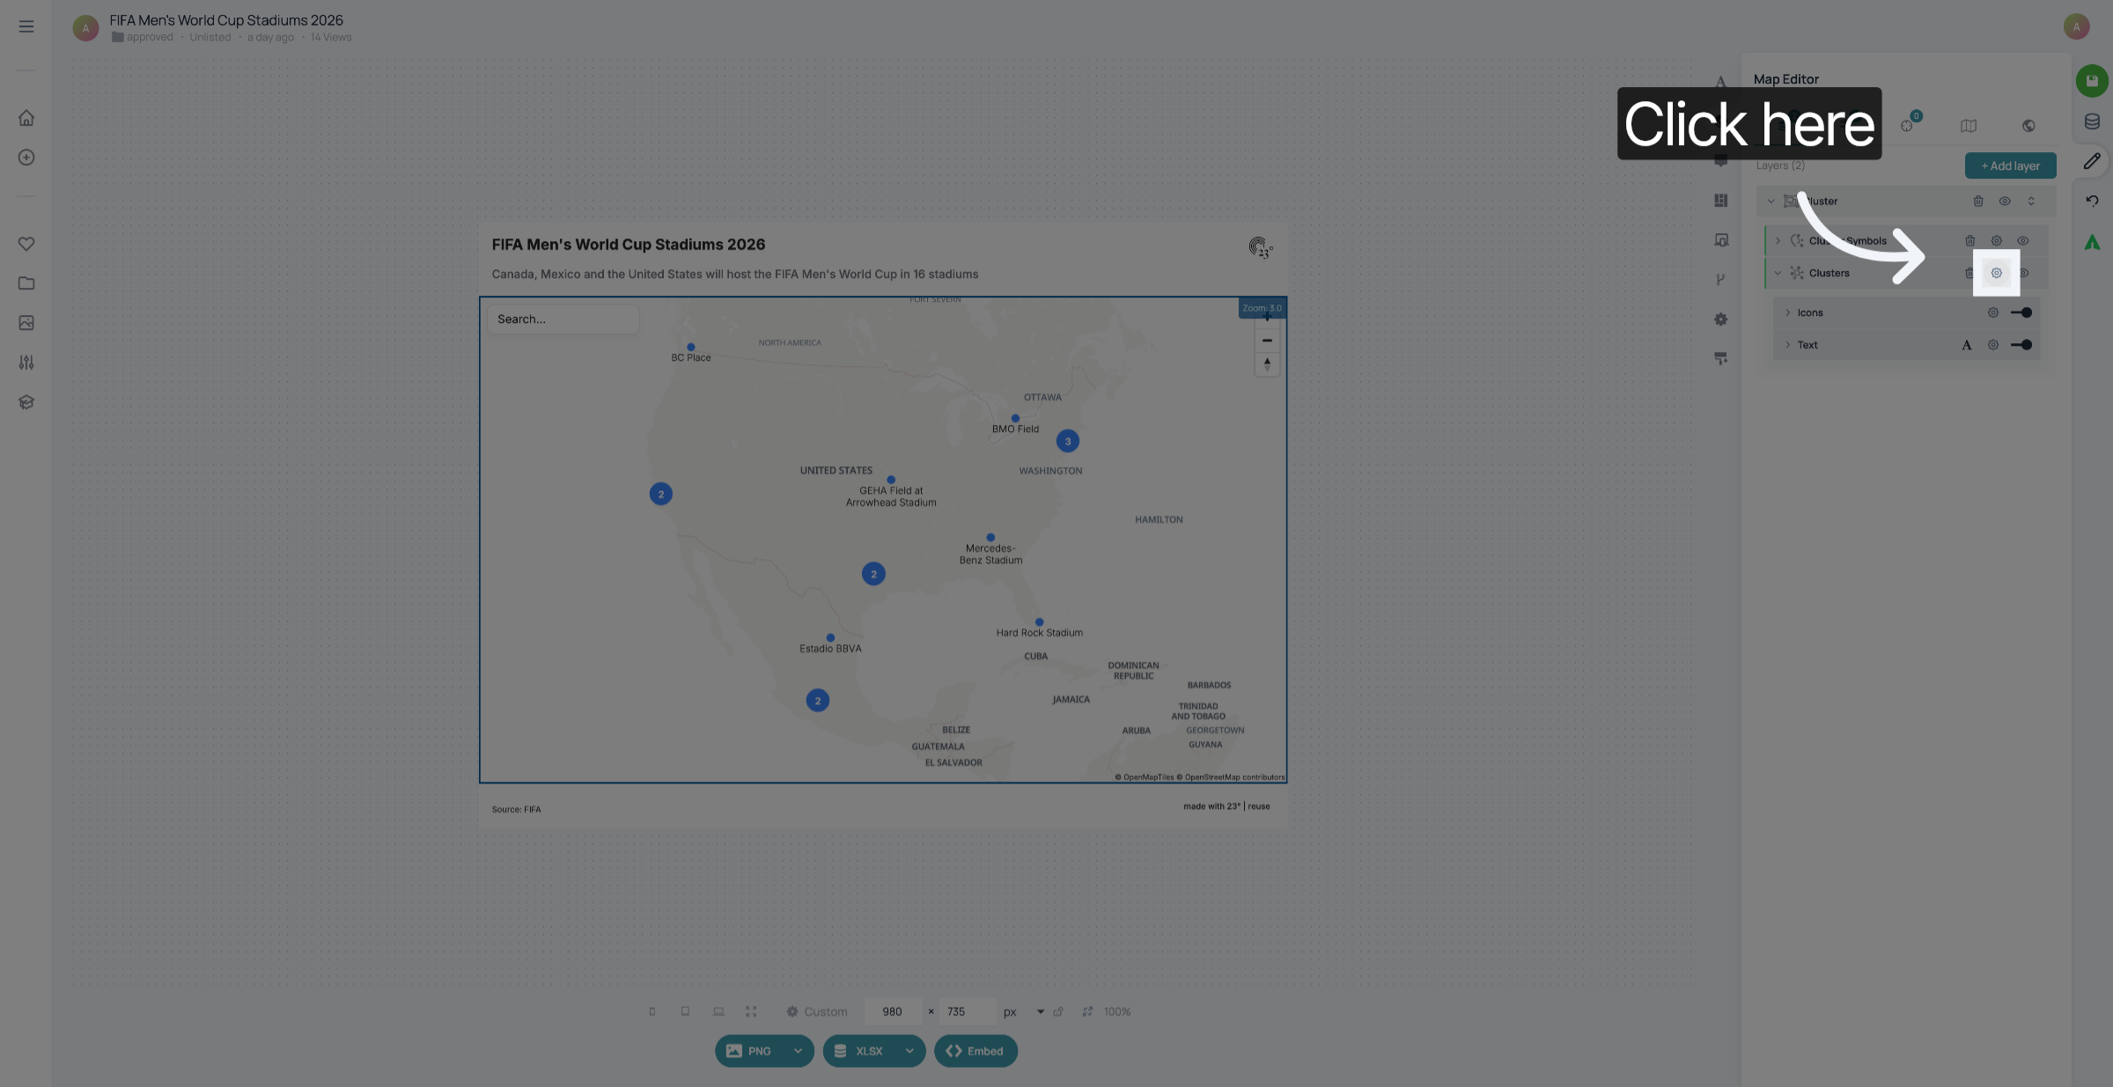Toggle visibility of Cluster Symbols layer
The height and width of the screenshot is (1087, 2113).
[x=2023, y=241]
